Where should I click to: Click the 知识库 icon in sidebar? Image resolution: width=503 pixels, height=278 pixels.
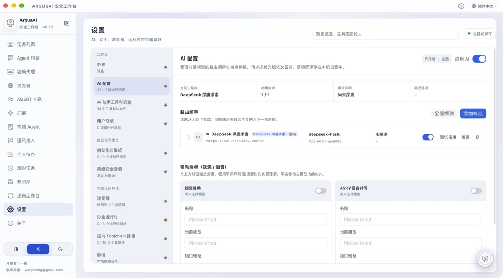point(10,182)
